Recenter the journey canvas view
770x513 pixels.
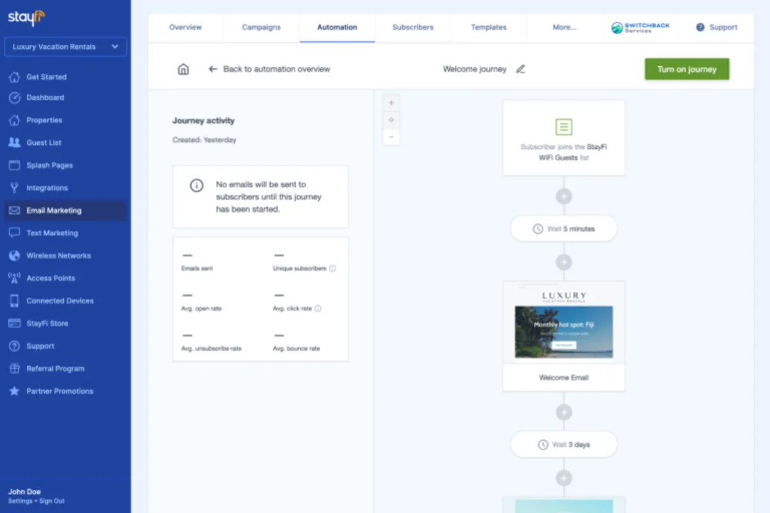pos(391,120)
